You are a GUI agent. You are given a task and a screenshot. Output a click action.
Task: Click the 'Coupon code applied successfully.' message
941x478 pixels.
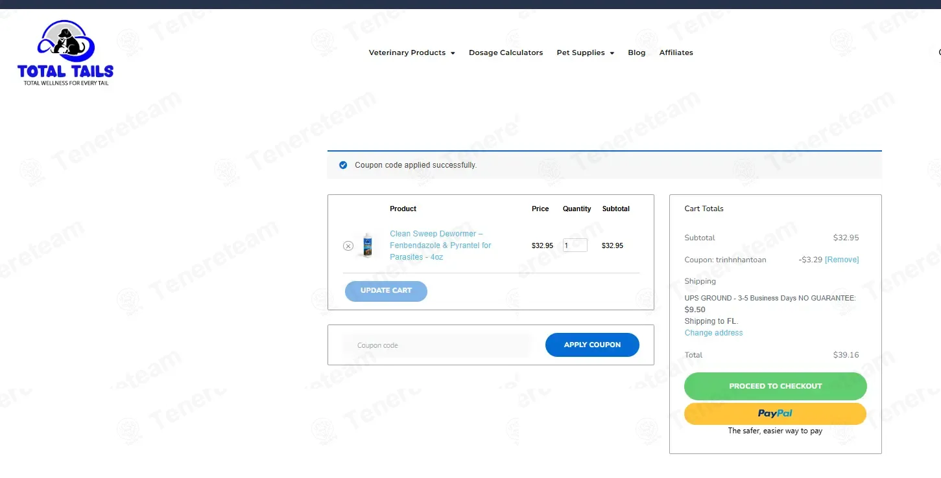[x=416, y=165]
